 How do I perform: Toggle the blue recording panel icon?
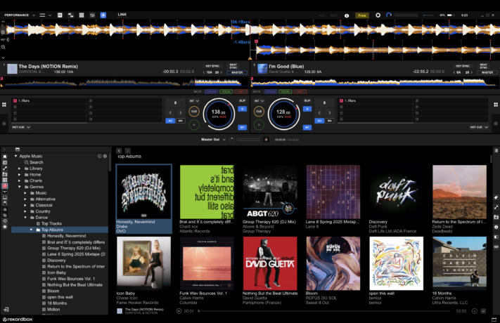point(103,15)
